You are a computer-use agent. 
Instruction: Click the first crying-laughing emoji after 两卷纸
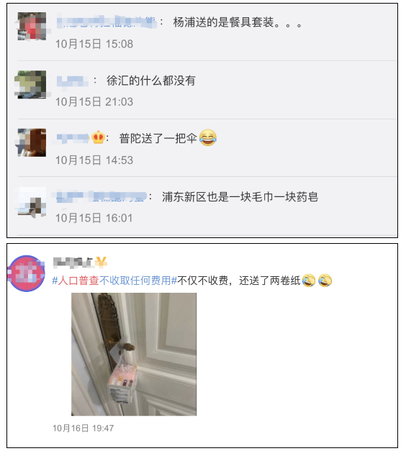309,281
